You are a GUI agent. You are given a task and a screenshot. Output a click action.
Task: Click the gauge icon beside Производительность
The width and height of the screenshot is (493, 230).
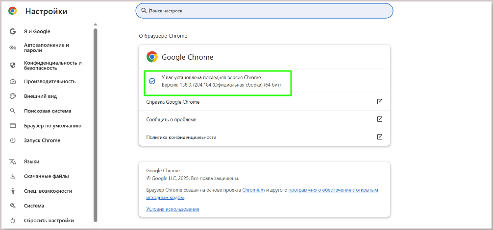click(13, 82)
